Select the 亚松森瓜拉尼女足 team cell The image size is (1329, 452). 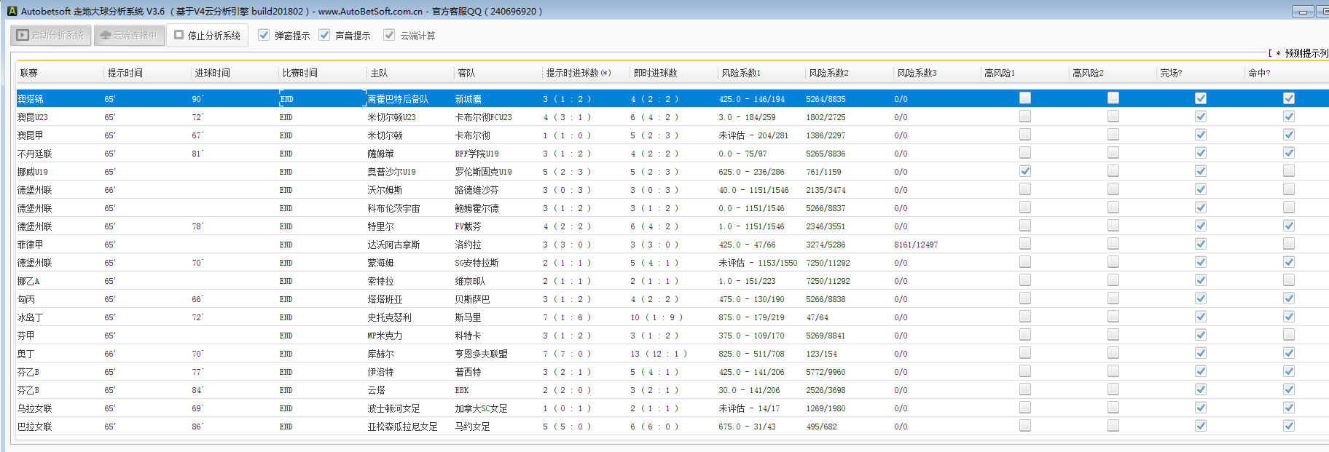[402, 427]
